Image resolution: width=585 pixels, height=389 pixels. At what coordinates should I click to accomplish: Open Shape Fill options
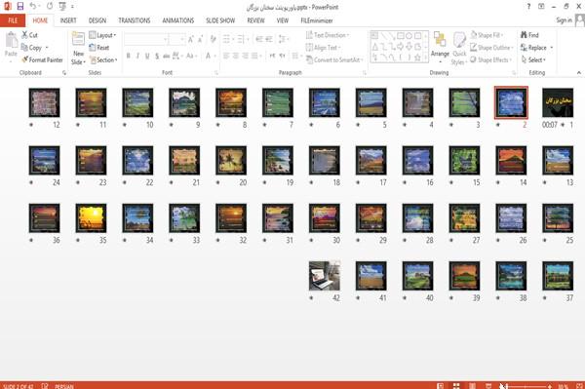pyautogui.click(x=487, y=35)
